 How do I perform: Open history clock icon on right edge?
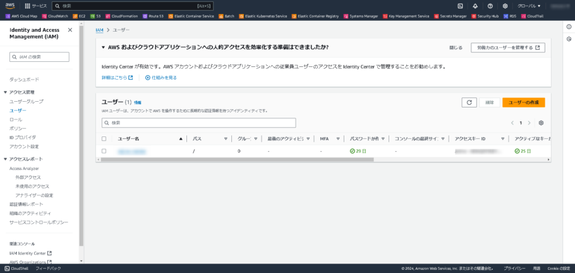click(569, 39)
